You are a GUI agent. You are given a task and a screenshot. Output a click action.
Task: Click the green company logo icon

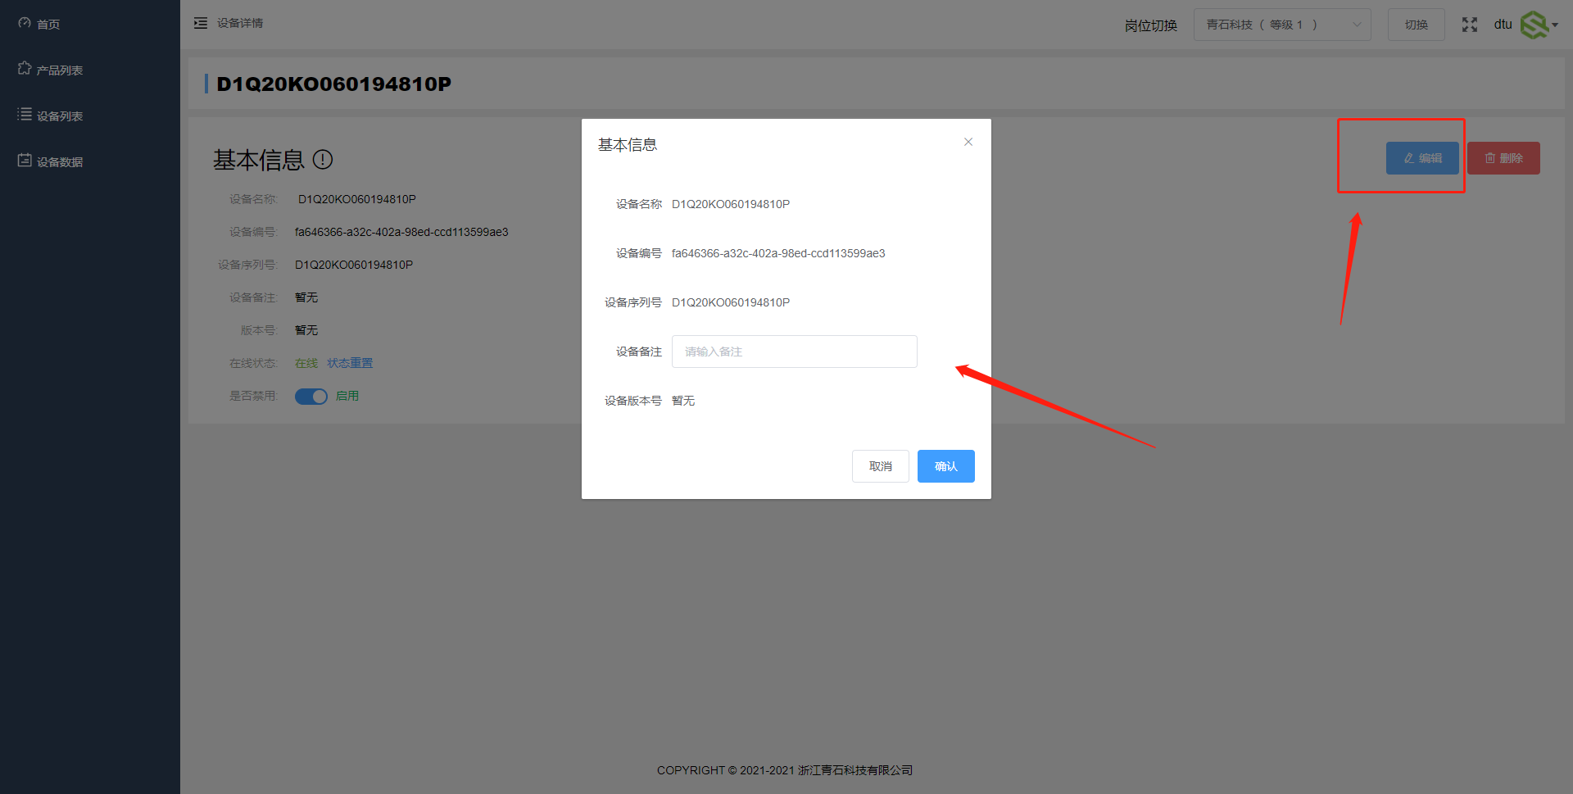(x=1534, y=25)
